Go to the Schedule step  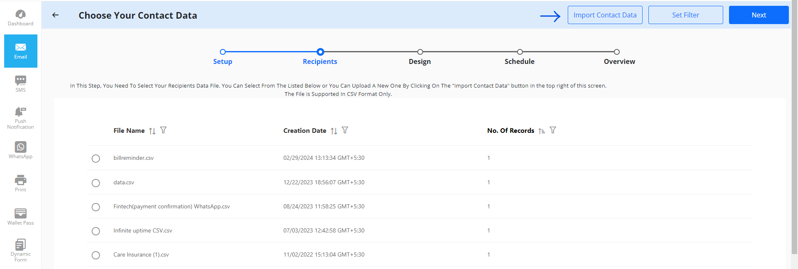pyautogui.click(x=520, y=57)
